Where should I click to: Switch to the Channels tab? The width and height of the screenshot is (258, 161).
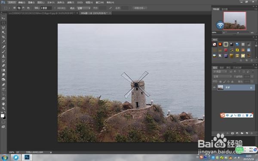pos(221,67)
